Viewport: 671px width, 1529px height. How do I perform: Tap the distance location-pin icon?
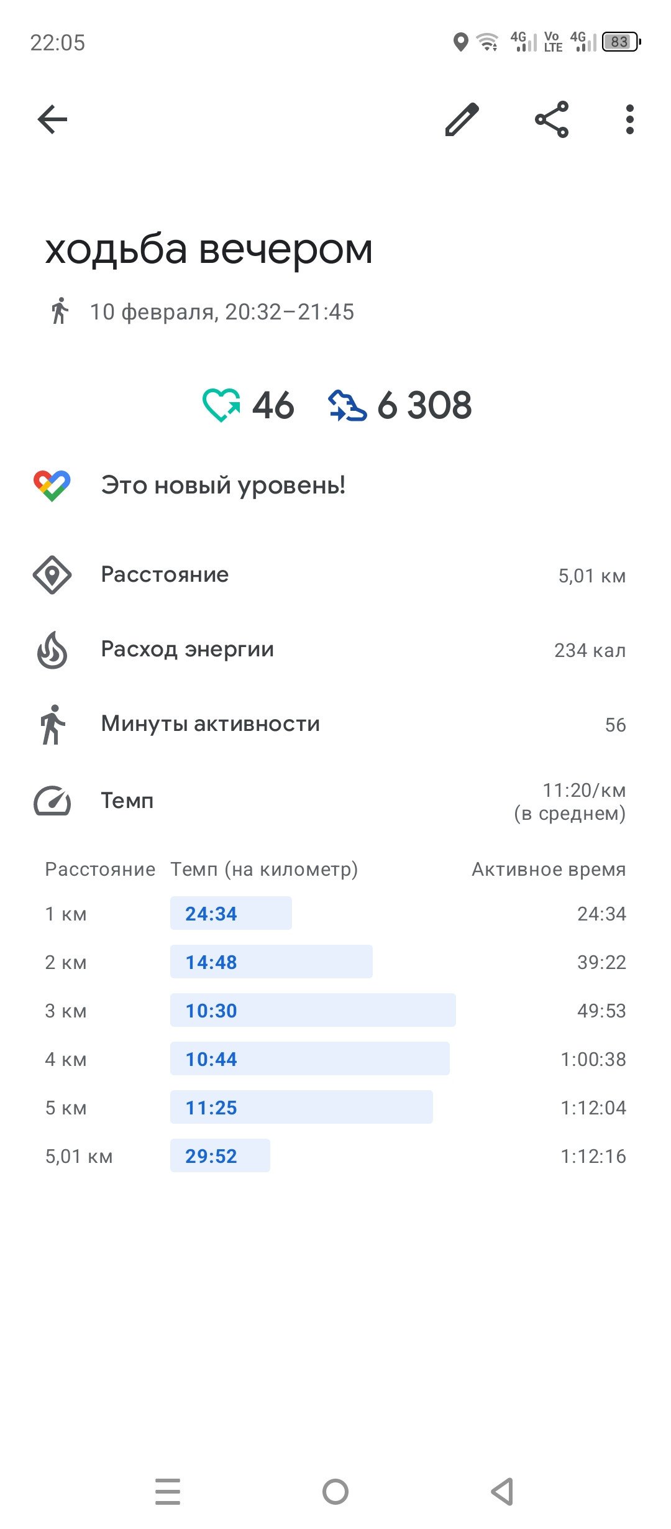point(52,575)
